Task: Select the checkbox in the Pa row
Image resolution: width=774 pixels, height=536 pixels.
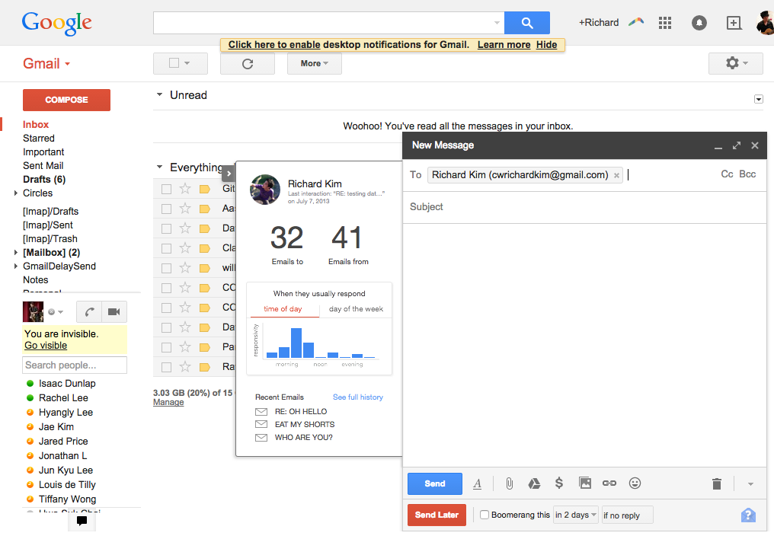Action: click(x=166, y=347)
